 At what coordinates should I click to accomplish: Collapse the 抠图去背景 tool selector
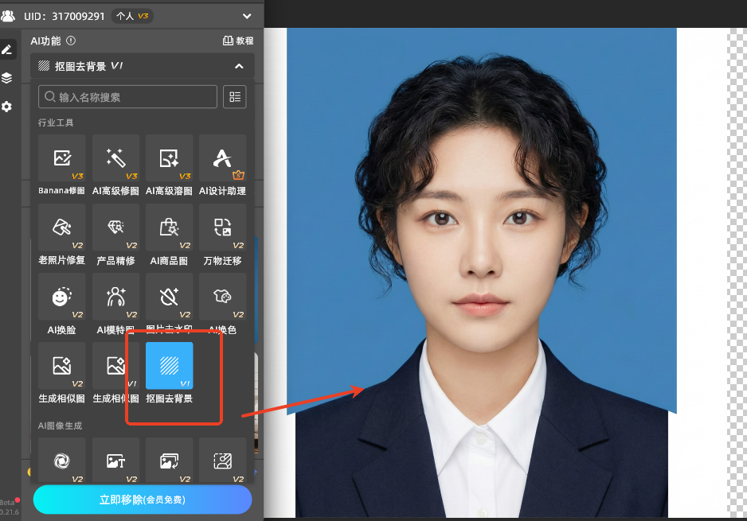click(x=239, y=67)
